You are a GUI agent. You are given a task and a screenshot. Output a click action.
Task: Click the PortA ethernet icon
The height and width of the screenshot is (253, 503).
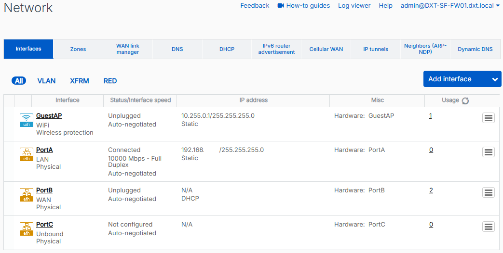[27, 154]
